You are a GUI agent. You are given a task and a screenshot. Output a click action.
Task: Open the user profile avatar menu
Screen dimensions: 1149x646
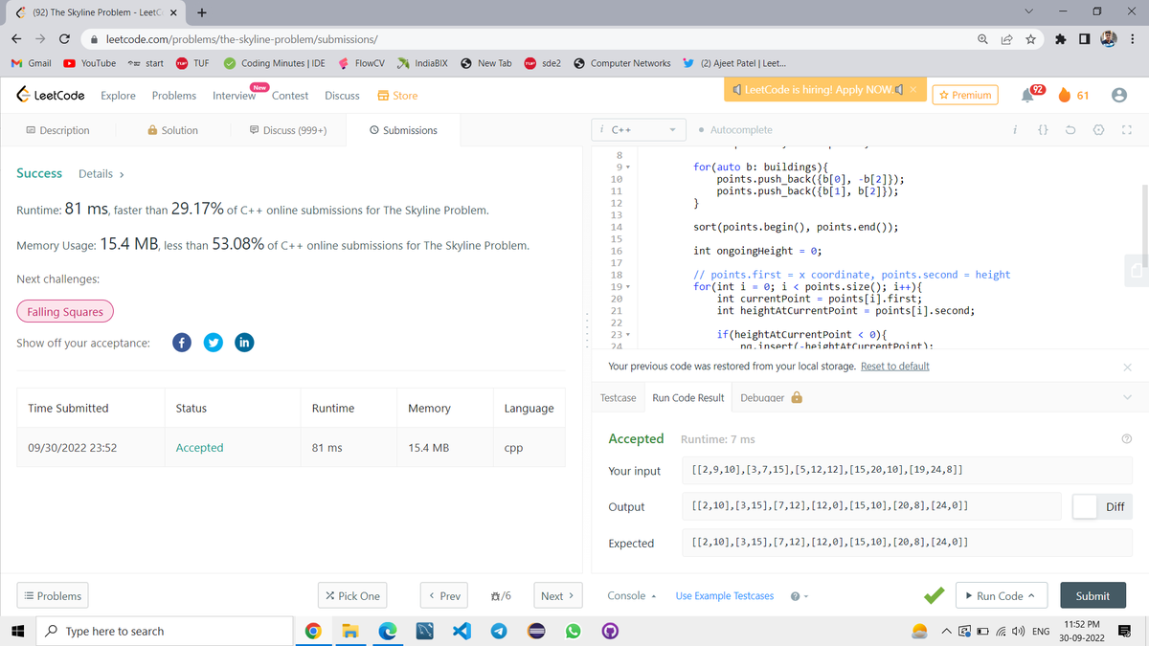(1118, 95)
